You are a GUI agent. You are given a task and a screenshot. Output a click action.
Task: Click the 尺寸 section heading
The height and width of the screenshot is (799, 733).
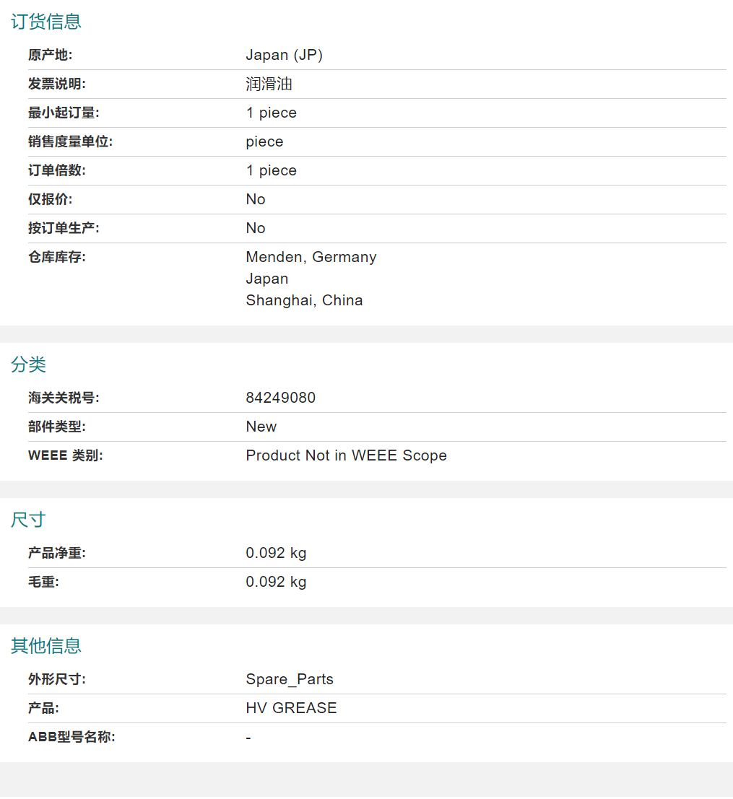(28, 520)
